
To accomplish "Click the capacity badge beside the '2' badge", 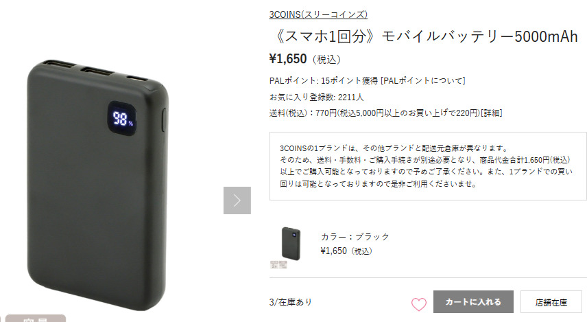I will coord(283,265).
